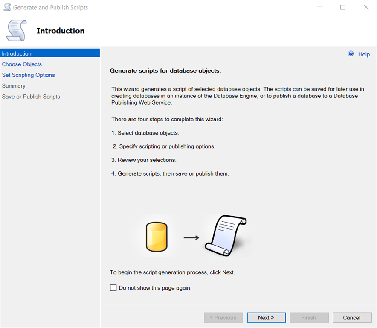Select the Summary step in sidebar
The height and width of the screenshot is (328, 377).
(14, 86)
